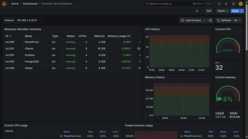Open the instance 192.168.2.5:9221 dropdown

pos(29,20)
